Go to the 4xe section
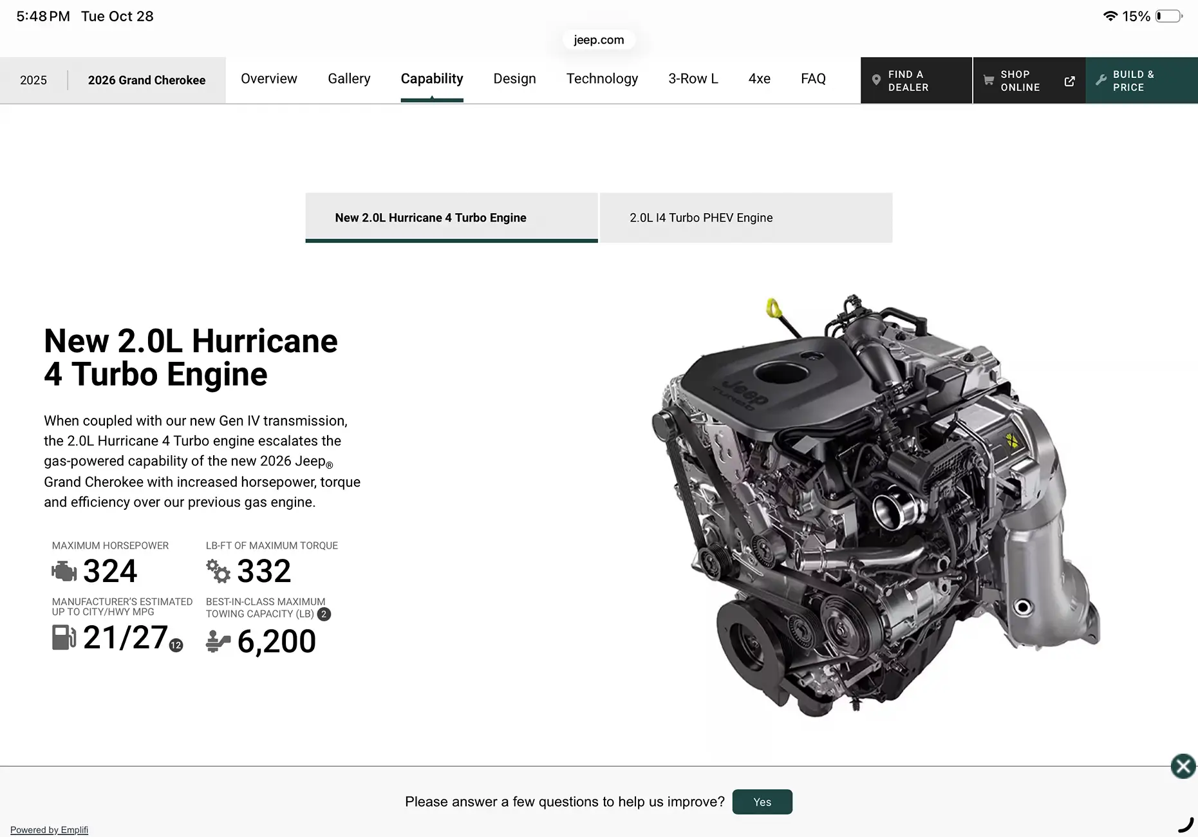The height and width of the screenshot is (837, 1198). pos(760,79)
